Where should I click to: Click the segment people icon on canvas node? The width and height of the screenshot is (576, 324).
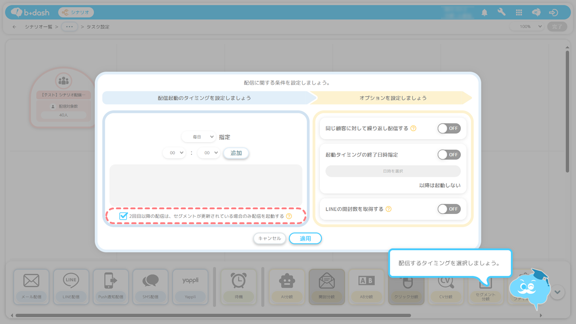[x=63, y=81]
